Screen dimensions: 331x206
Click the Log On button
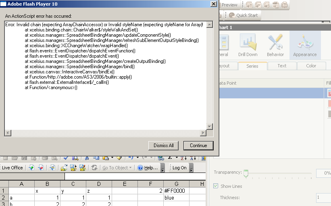[x=179, y=168]
